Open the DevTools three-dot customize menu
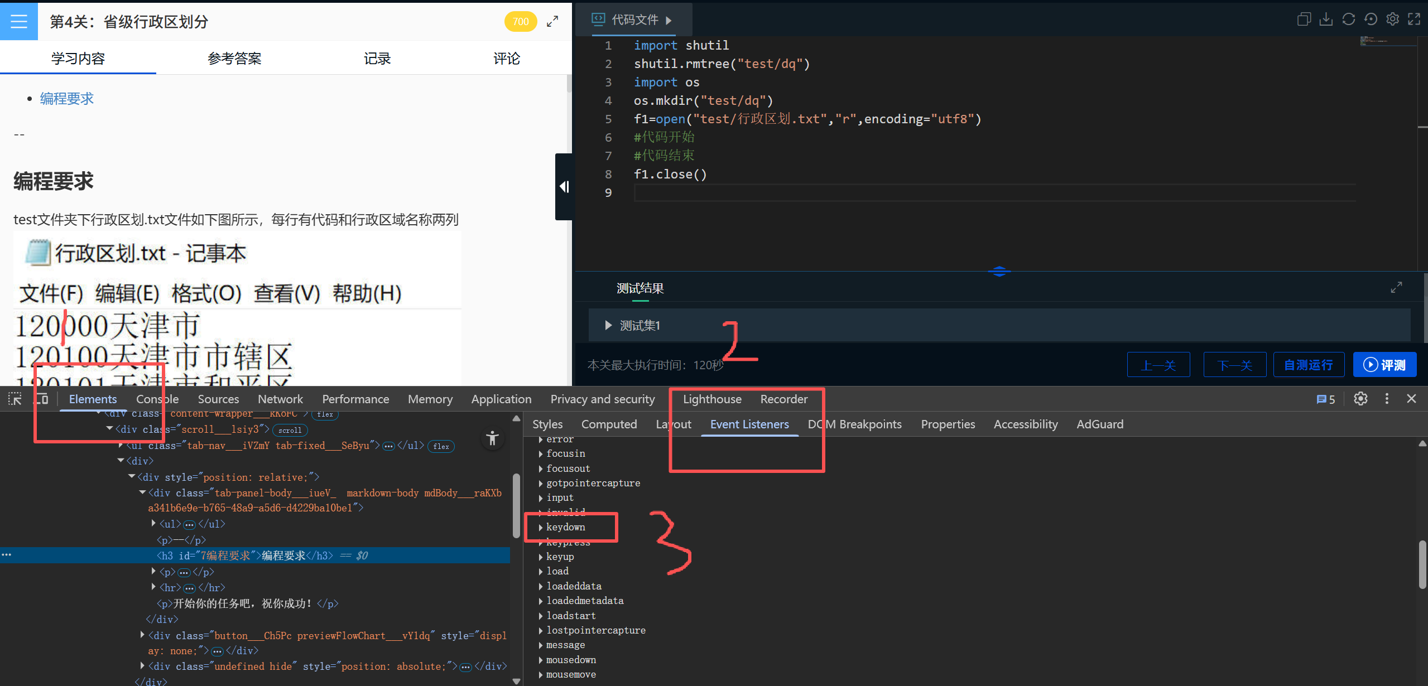This screenshot has height=686, width=1428. coord(1387,399)
